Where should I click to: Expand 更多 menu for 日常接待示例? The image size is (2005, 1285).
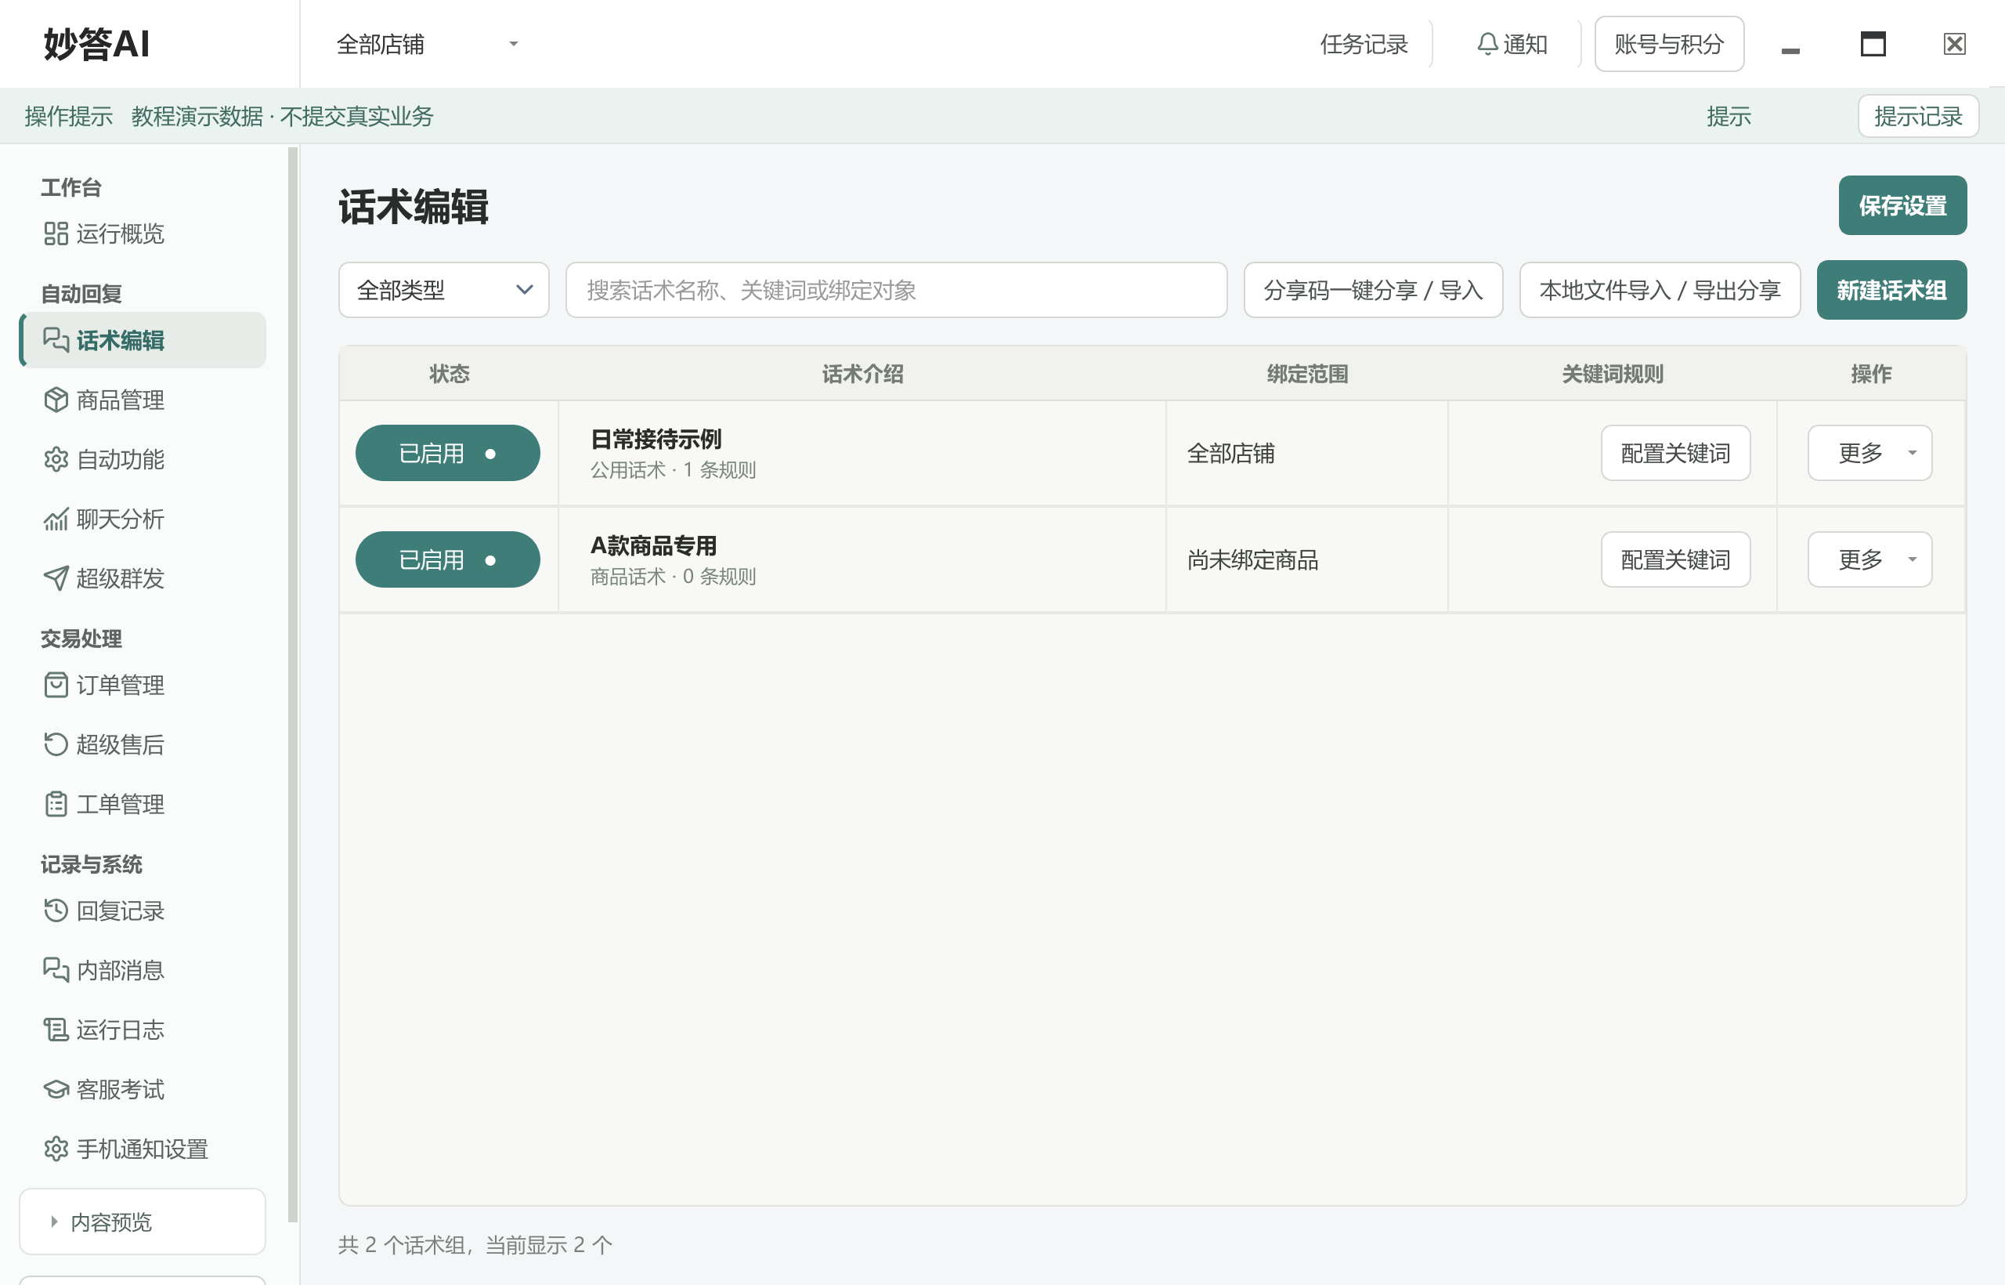tap(1870, 453)
